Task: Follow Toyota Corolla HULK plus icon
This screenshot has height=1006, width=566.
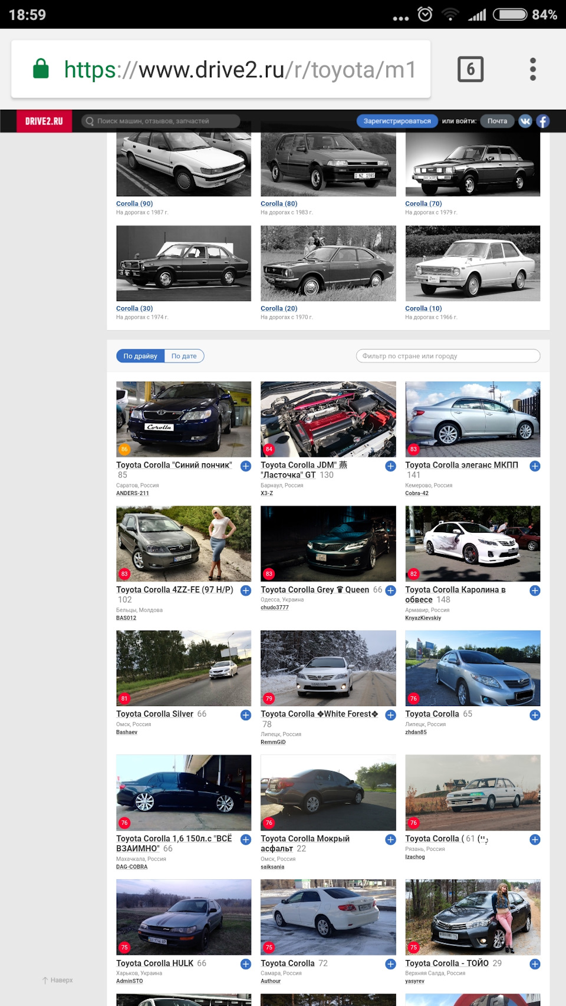Action: [x=246, y=964]
